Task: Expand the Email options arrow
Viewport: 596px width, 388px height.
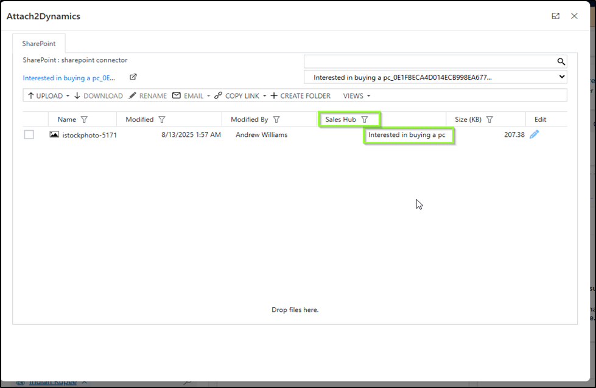Action: [208, 96]
